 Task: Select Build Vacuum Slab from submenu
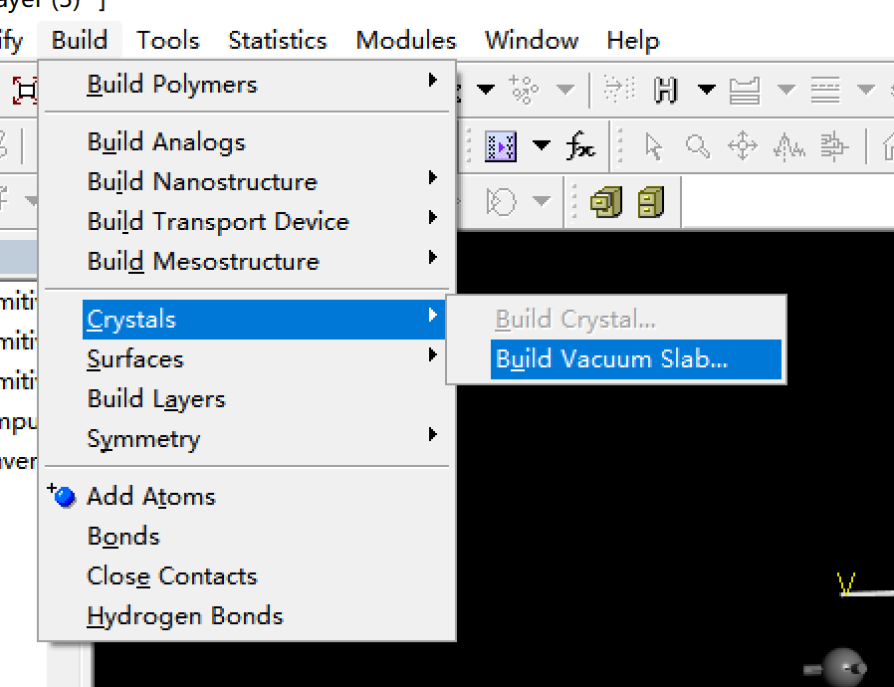click(611, 359)
